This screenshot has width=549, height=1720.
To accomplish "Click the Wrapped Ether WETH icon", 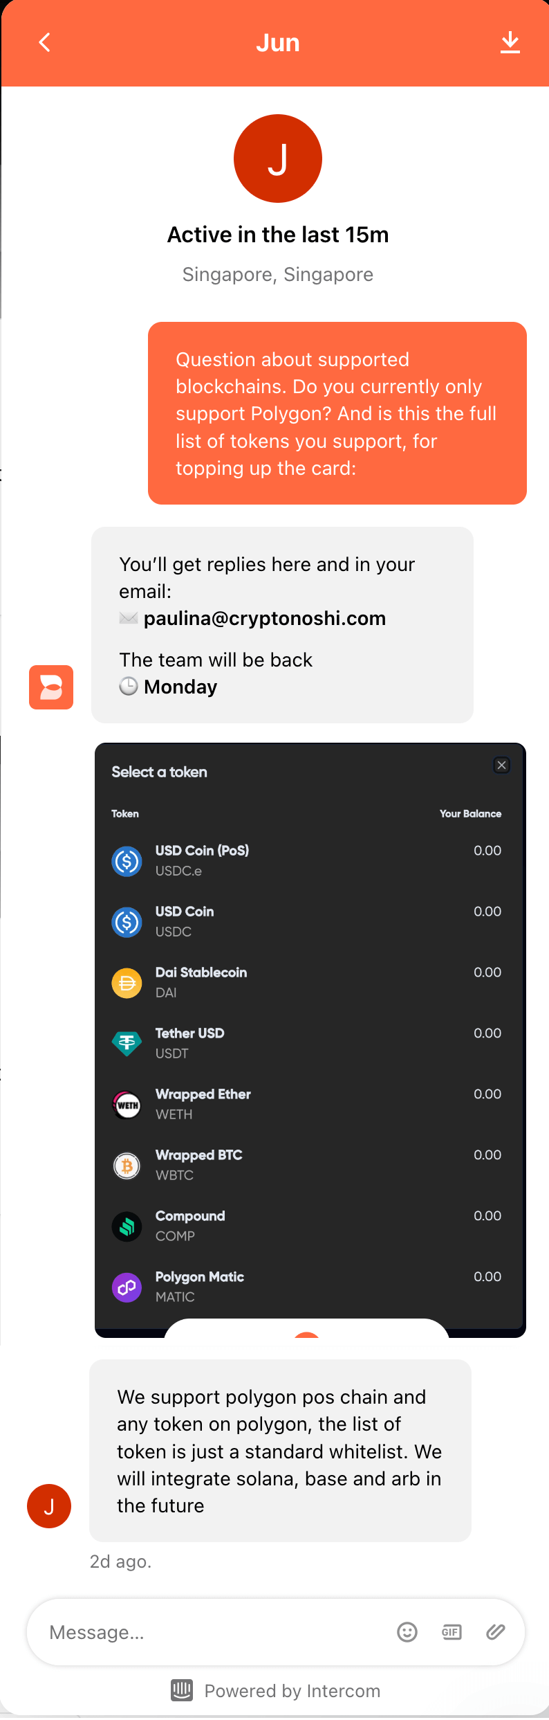I will pyautogui.click(x=127, y=1105).
